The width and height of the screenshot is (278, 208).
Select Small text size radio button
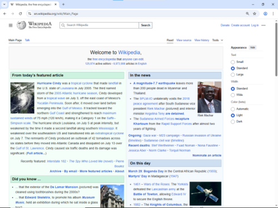tap(233, 62)
